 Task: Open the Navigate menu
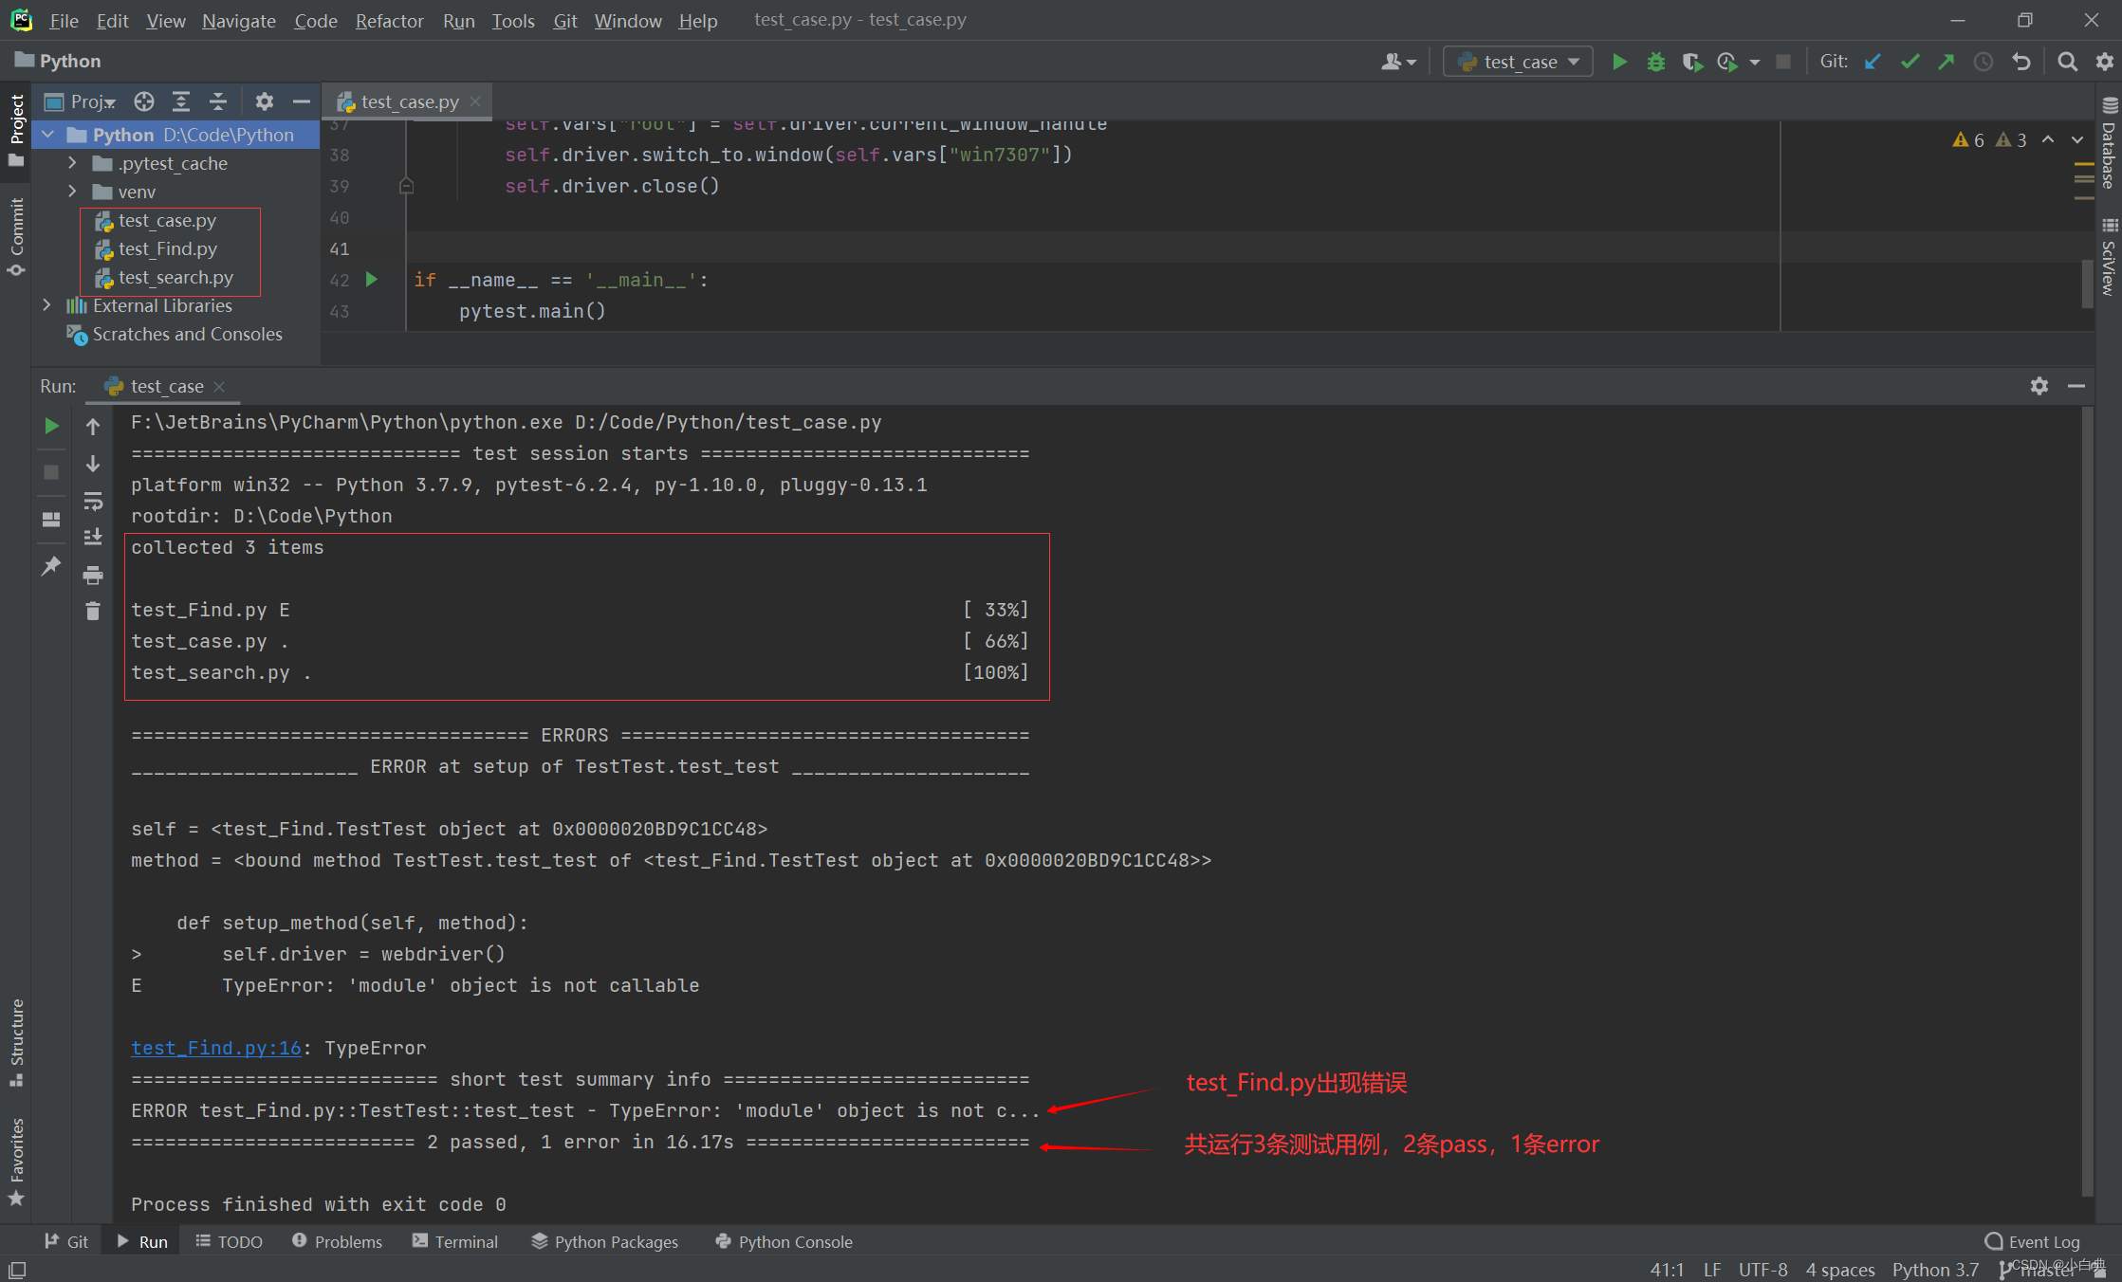coord(239,20)
